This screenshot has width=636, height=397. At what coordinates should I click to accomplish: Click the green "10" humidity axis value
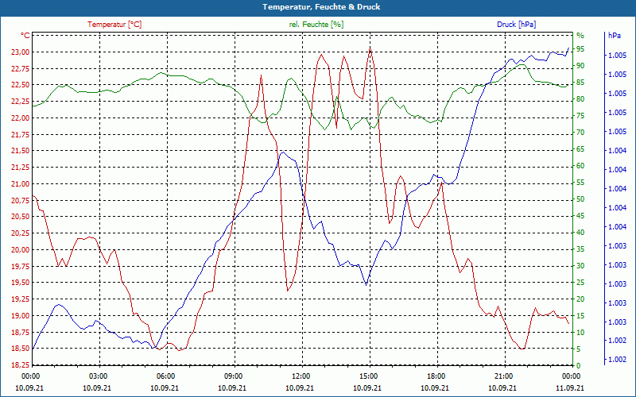tap(580, 333)
